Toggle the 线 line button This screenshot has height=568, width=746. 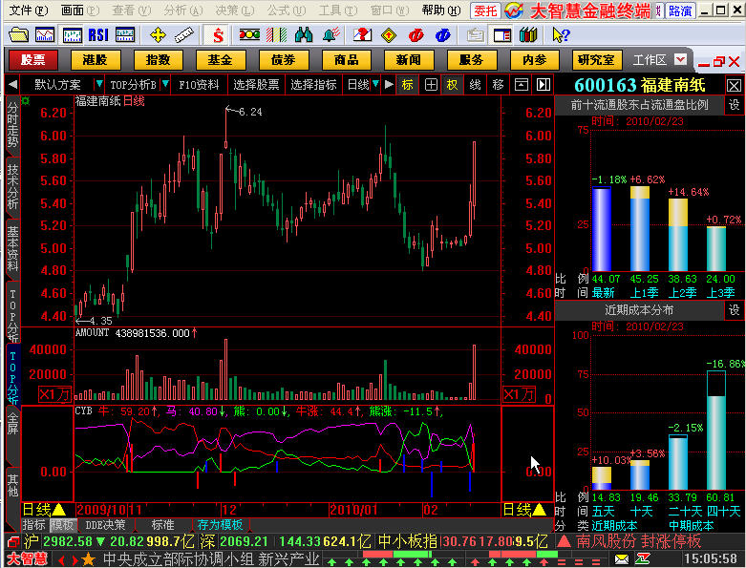pyautogui.click(x=475, y=84)
